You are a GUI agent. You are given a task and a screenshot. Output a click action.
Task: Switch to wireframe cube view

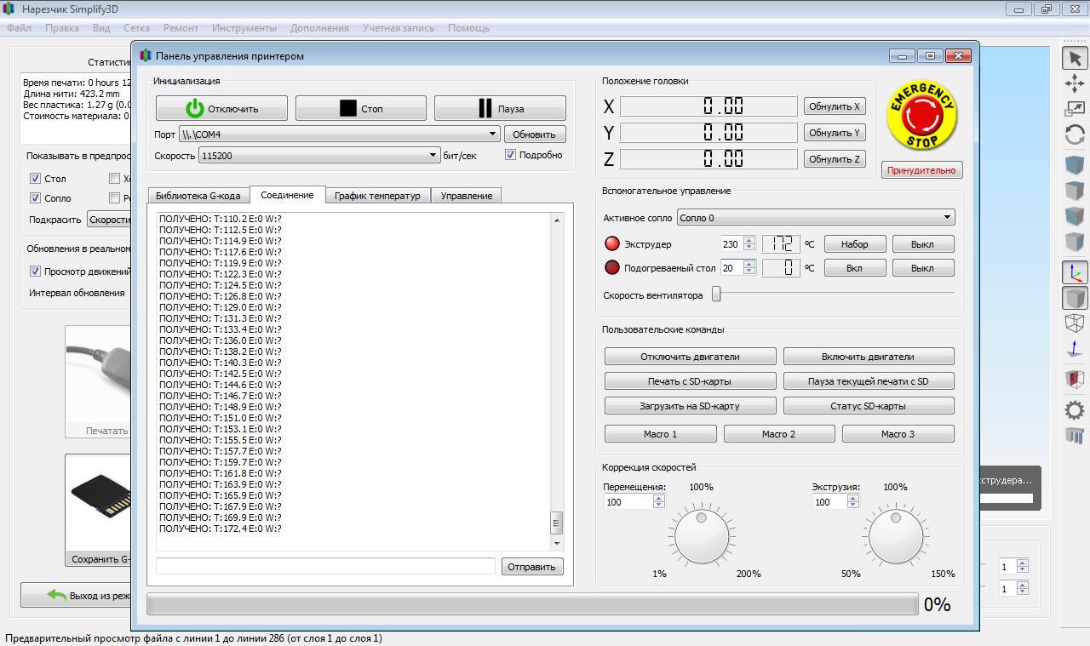1074,323
